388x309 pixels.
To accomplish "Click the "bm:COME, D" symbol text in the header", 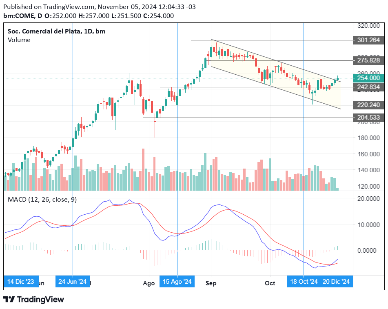I will (23, 16).
